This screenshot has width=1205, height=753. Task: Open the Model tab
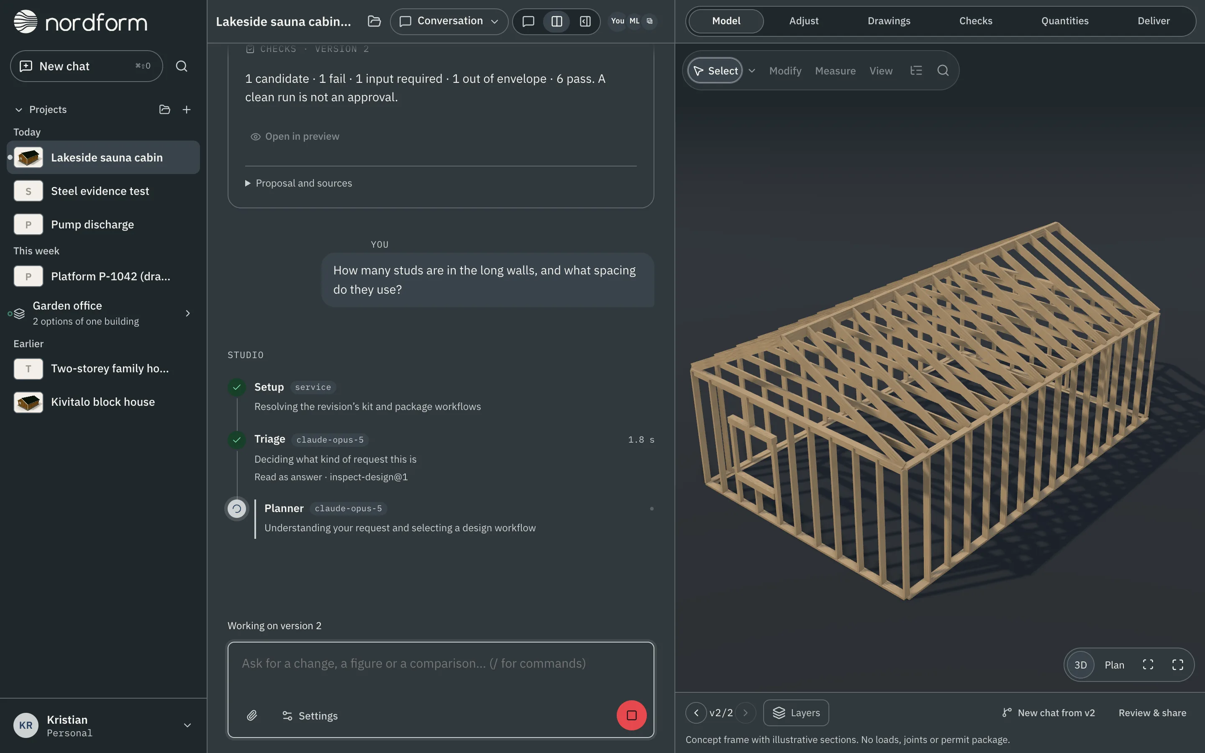pyautogui.click(x=726, y=21)
